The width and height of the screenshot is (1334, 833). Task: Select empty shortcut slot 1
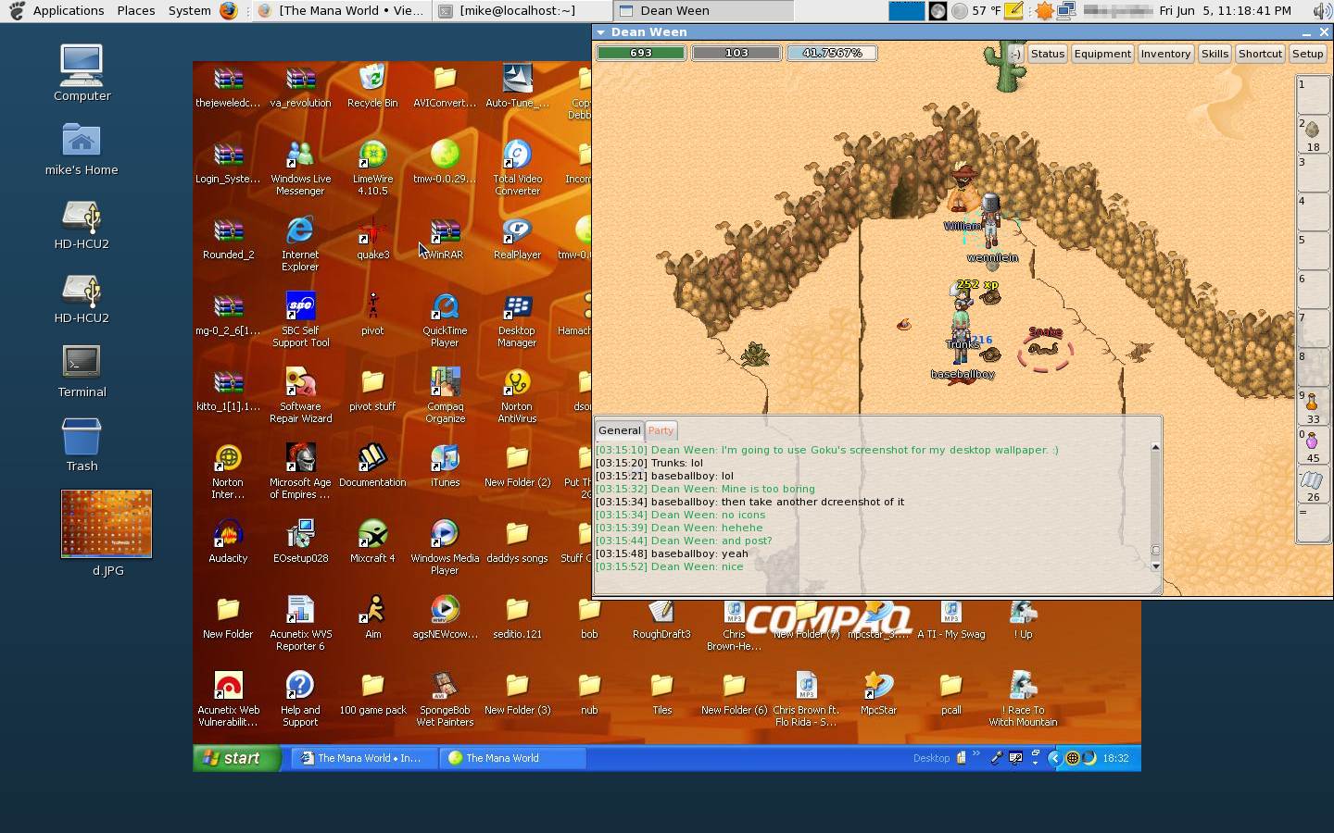coord(1312,95)
